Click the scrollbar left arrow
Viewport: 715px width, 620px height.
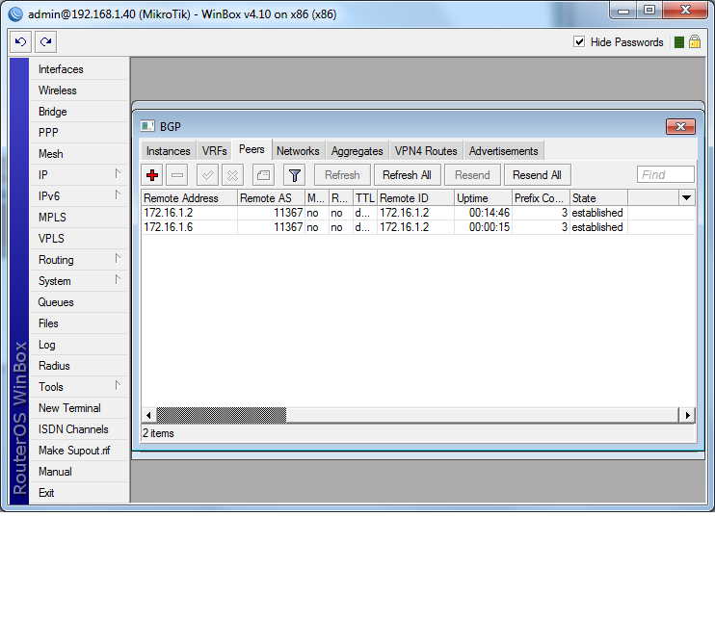148,415
